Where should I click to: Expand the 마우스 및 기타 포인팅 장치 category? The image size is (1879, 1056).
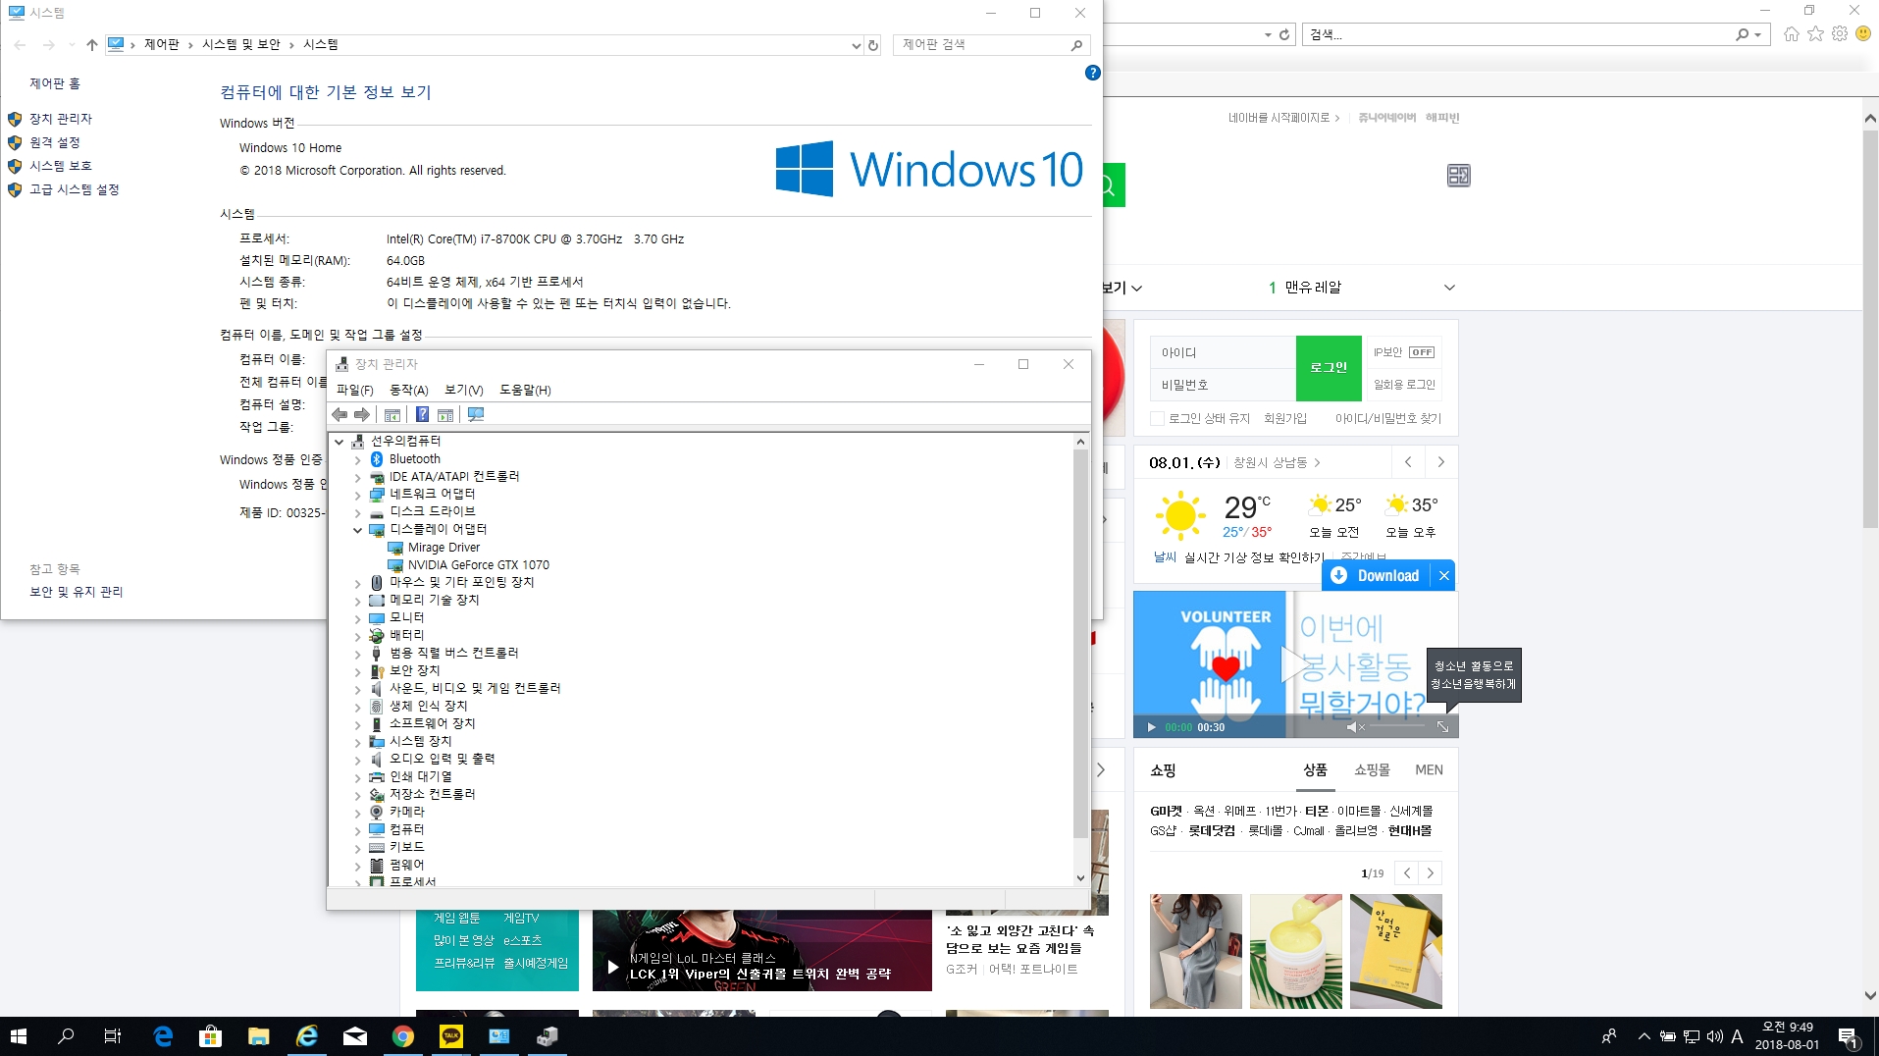click(358, 583)
